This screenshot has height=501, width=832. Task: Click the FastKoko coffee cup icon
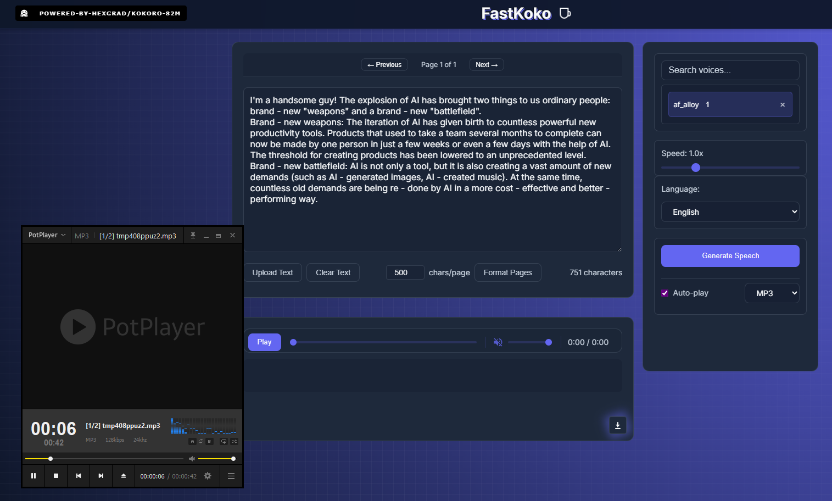point(565,13)
